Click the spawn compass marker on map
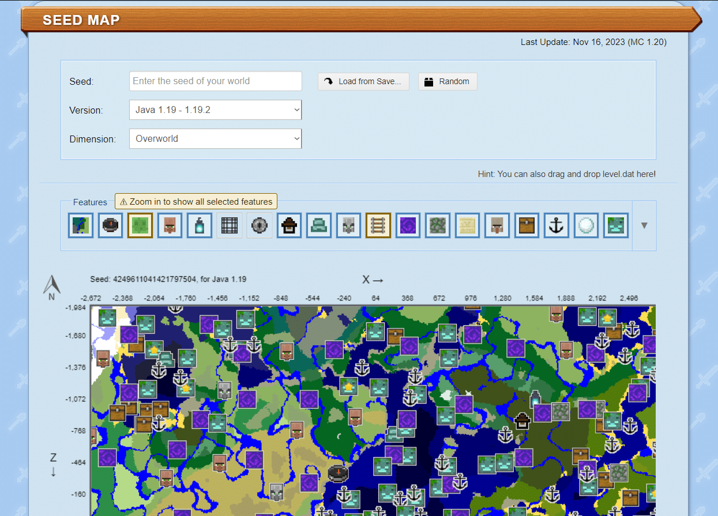The height and width of the screenshot is (516, 718). (x=338, y=473)
